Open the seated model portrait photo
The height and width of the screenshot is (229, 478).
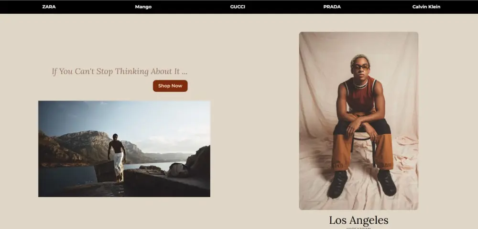(358, 121)
